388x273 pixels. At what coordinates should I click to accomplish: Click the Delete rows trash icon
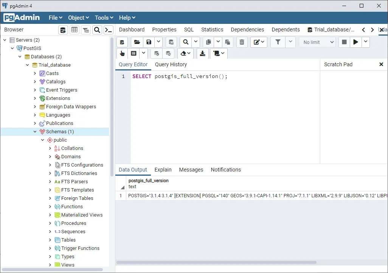click(242, 42)
